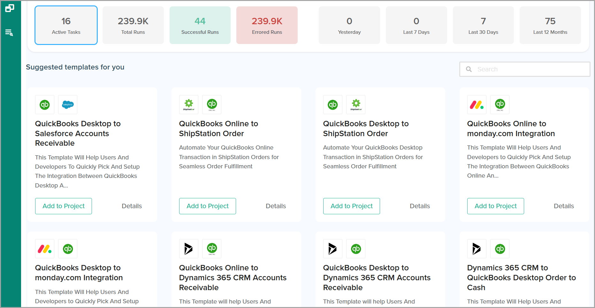Image resolution: width=595 pixels, height=308 pixels.
Task: Click the magnifier icon in the search box
Action: 469,69
